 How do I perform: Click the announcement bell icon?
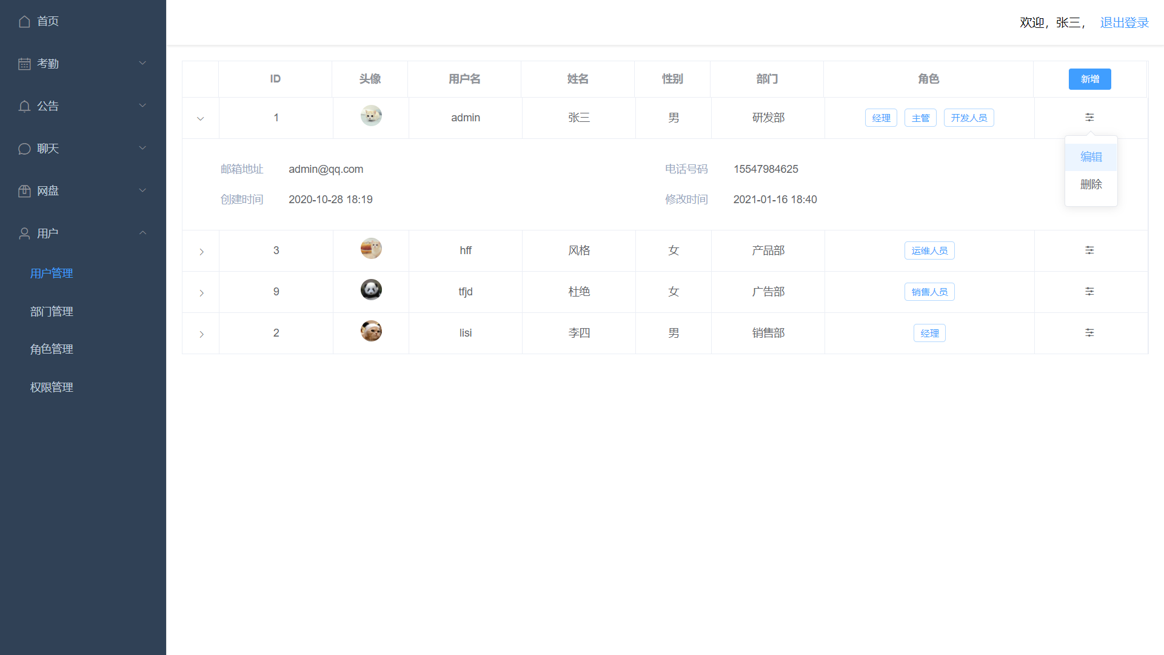pos(24,106)
